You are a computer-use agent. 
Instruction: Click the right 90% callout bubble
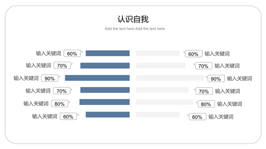pos(215,79)
